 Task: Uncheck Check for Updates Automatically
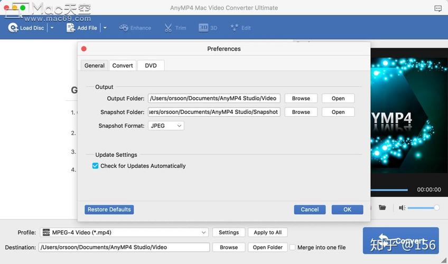click(95, 166)
